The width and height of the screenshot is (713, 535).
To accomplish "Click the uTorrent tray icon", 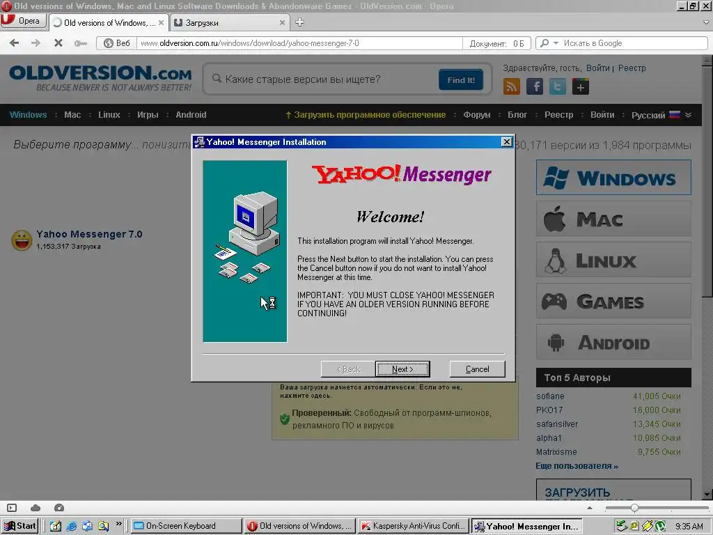I will 660,527.
